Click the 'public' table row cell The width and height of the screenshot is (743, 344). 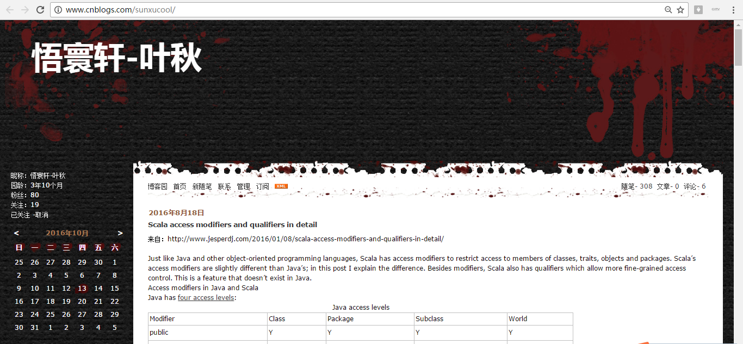coord(207,333)
